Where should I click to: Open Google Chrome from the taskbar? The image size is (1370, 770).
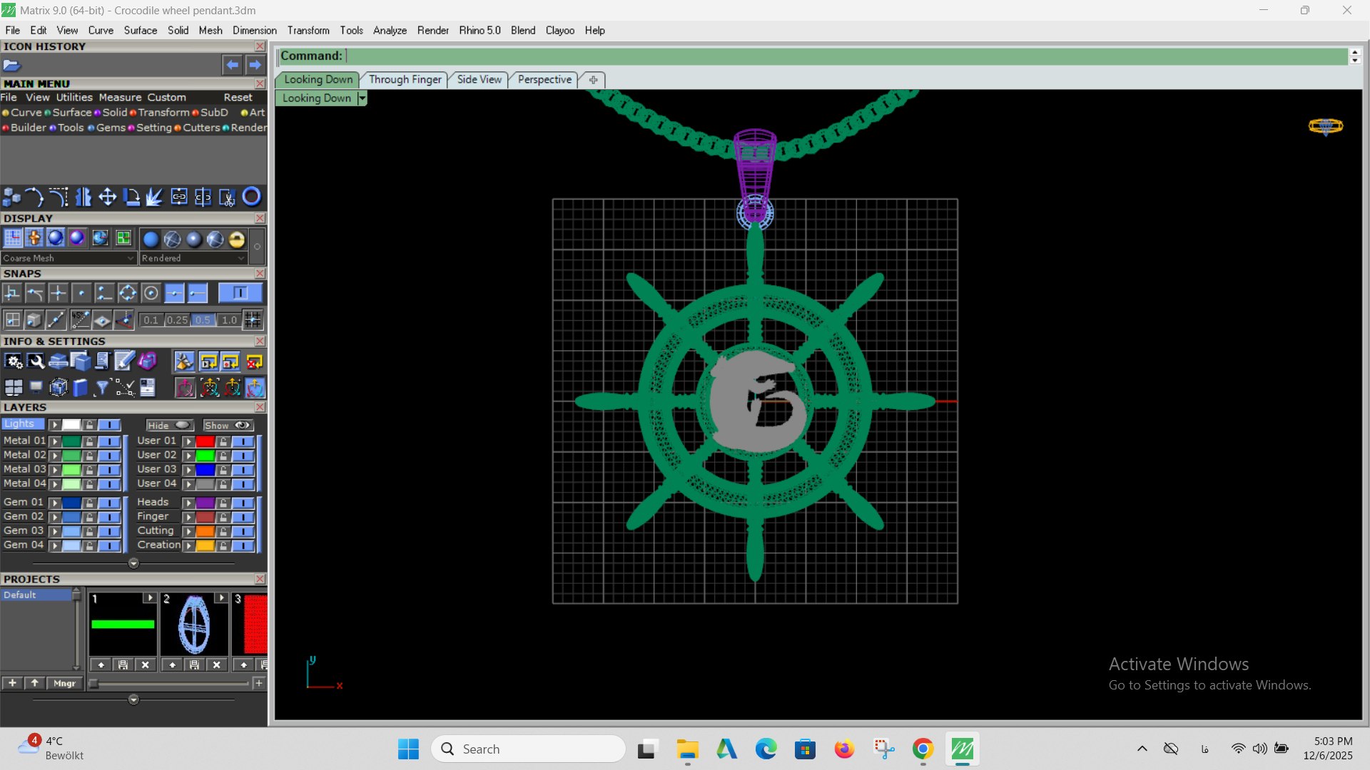(x=923, y=749)
